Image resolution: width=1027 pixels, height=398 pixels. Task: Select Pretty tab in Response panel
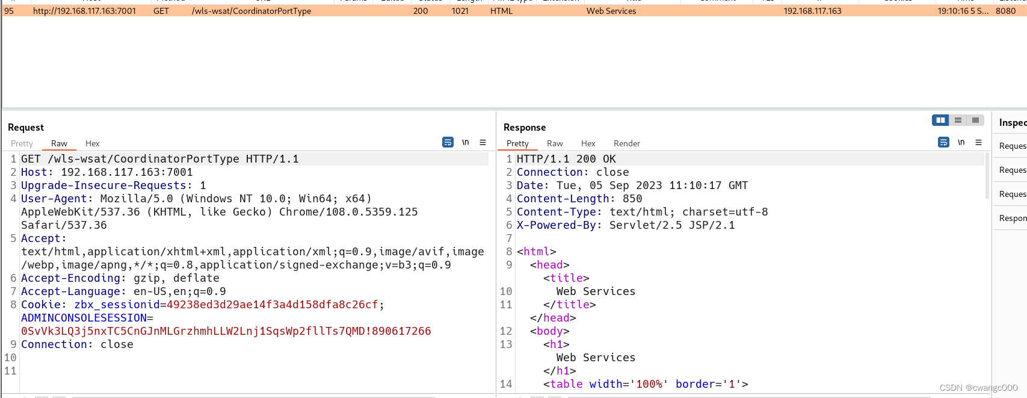pyautogui.click(x=517, y=143)
